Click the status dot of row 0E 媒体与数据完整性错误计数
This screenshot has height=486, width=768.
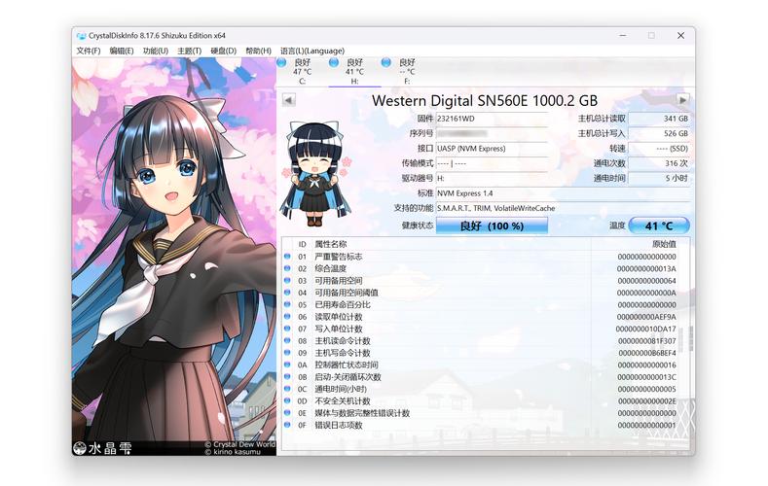287,413
